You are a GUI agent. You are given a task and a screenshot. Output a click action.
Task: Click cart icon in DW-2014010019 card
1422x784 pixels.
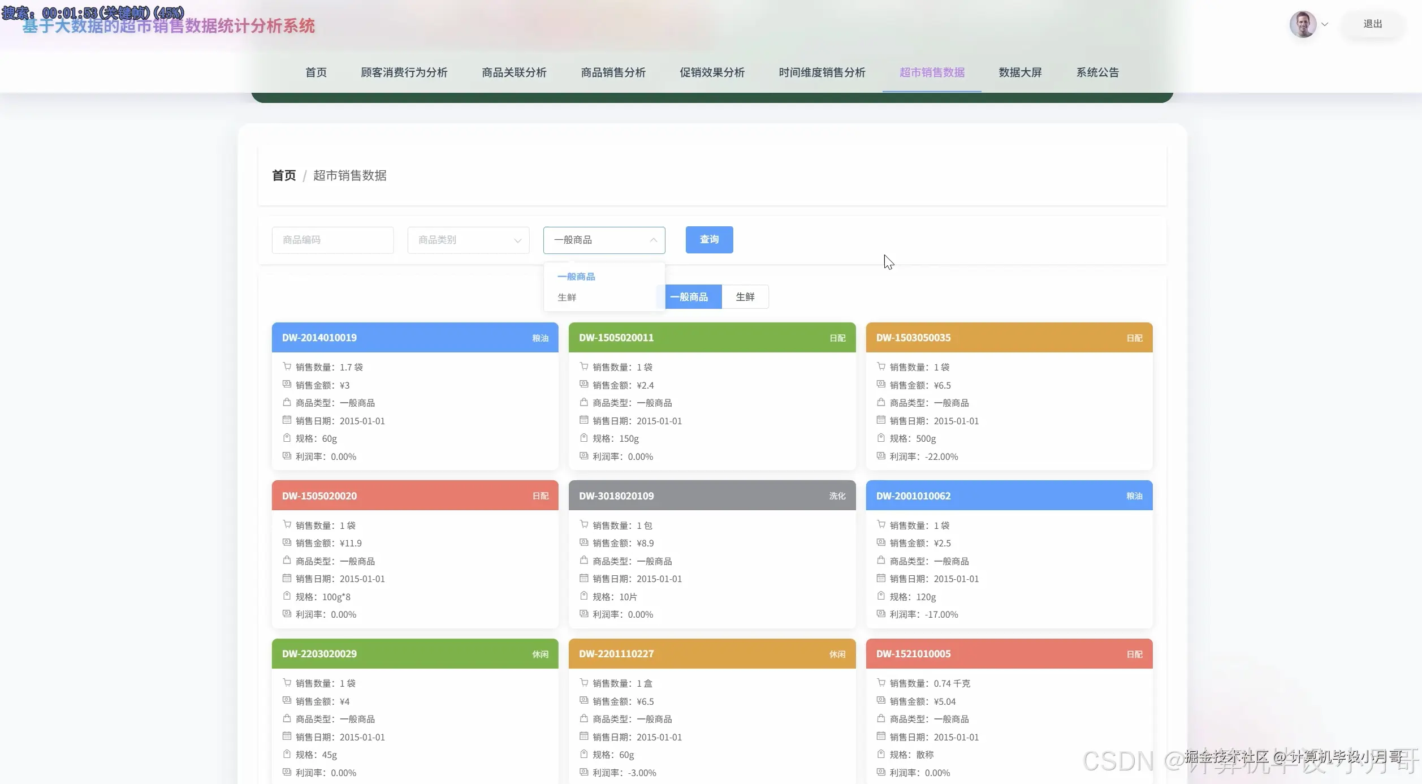click(287, 367)
